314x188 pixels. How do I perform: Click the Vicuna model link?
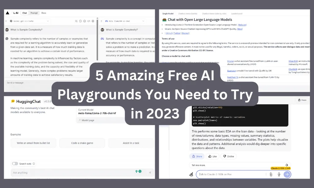(x=230, y=61)
